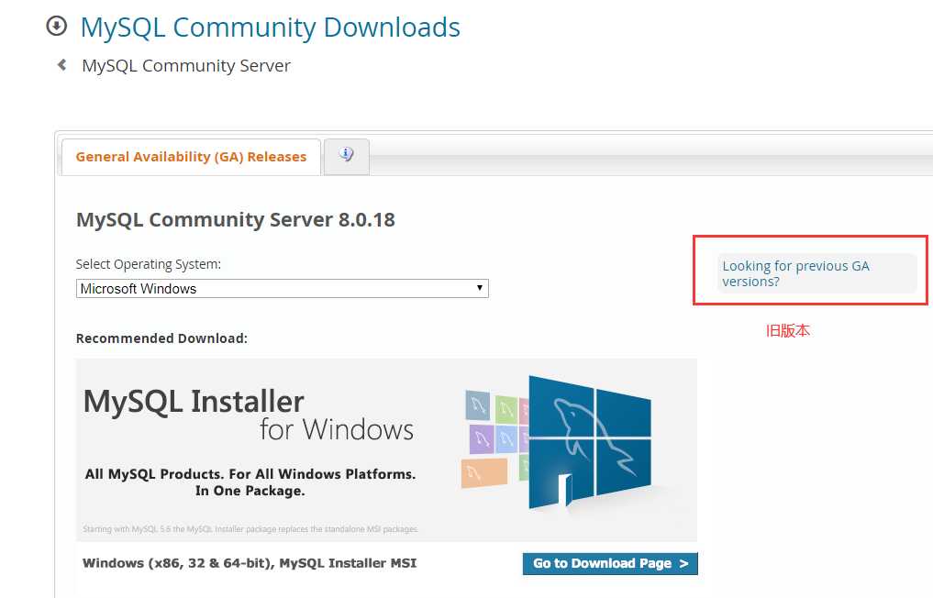Click the download circle icon beside page title
The image size is (933, 598).
[57, 27]
